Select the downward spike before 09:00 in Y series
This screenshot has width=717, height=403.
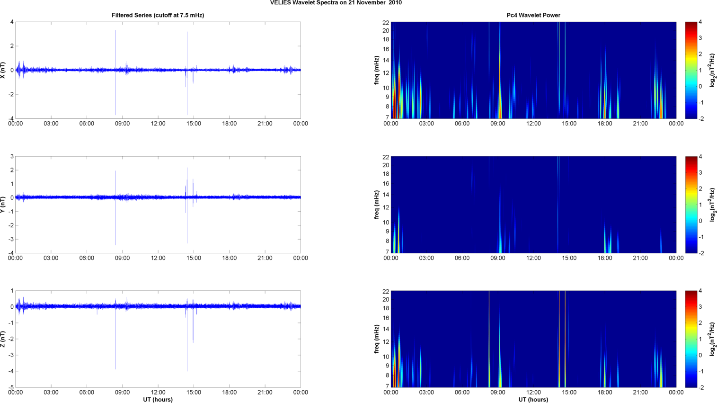coord(115,227)
